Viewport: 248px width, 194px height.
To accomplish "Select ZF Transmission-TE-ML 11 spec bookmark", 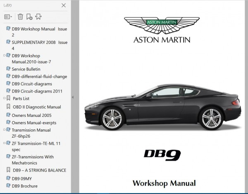I will [36, 146].
